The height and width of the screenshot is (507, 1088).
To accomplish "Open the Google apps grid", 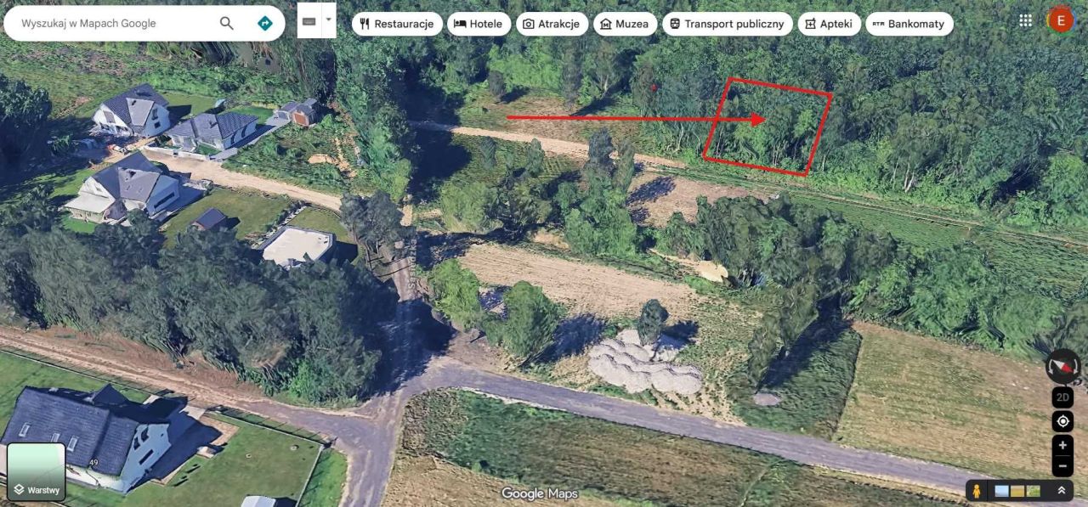I will tap(1026, 20).
